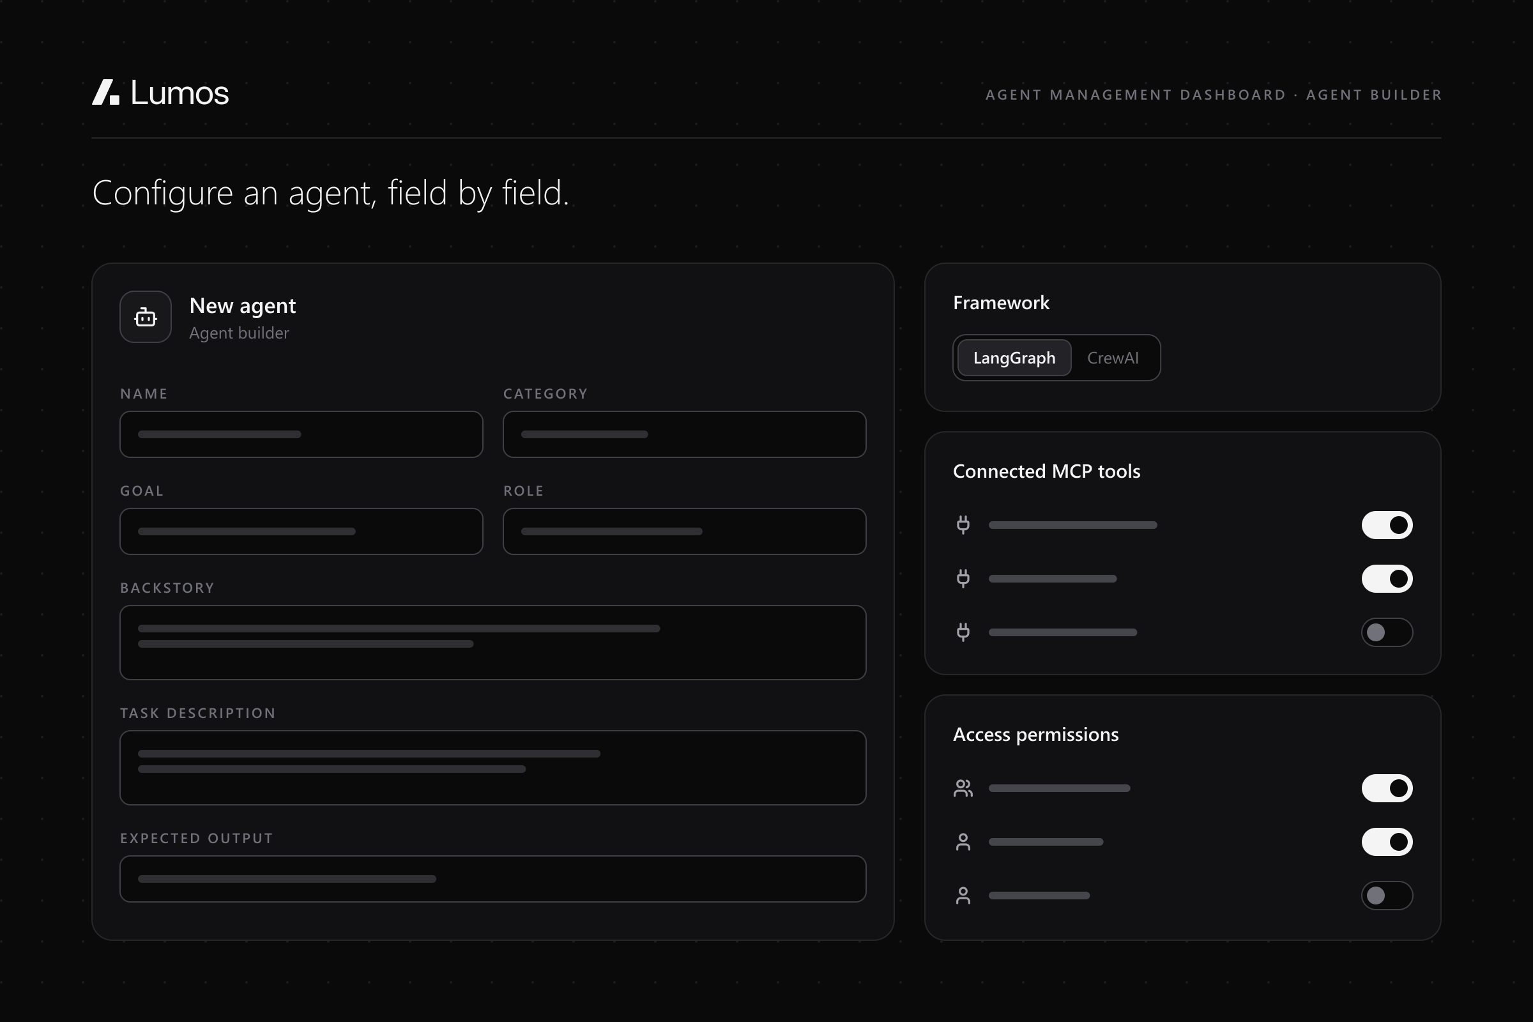Click the second user icon under Access permissions
1533x1022 pixels.
(963, 841)
